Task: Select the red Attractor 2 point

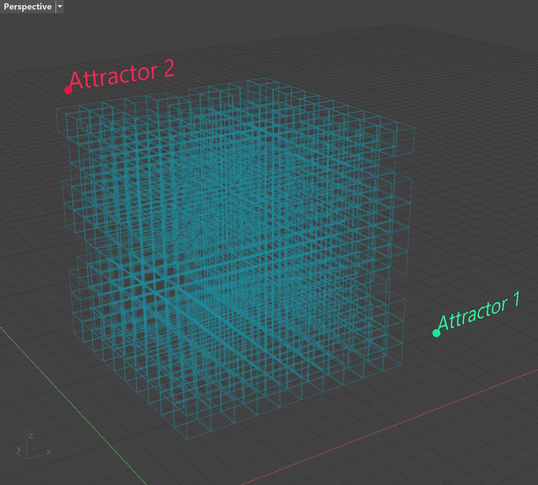Action: 68,90
